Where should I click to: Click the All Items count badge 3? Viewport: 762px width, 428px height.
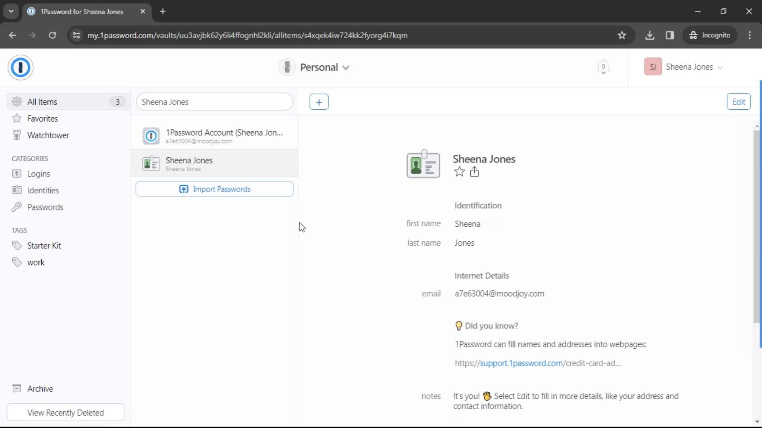(x=117, y=102)
